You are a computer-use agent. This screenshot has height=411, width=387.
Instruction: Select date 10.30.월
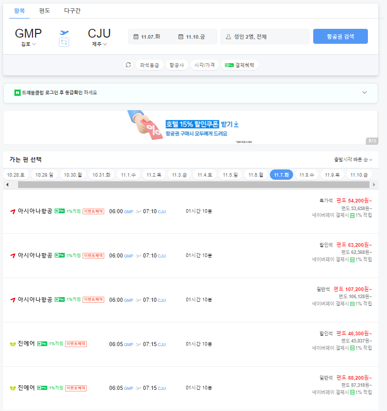(73, 175)
